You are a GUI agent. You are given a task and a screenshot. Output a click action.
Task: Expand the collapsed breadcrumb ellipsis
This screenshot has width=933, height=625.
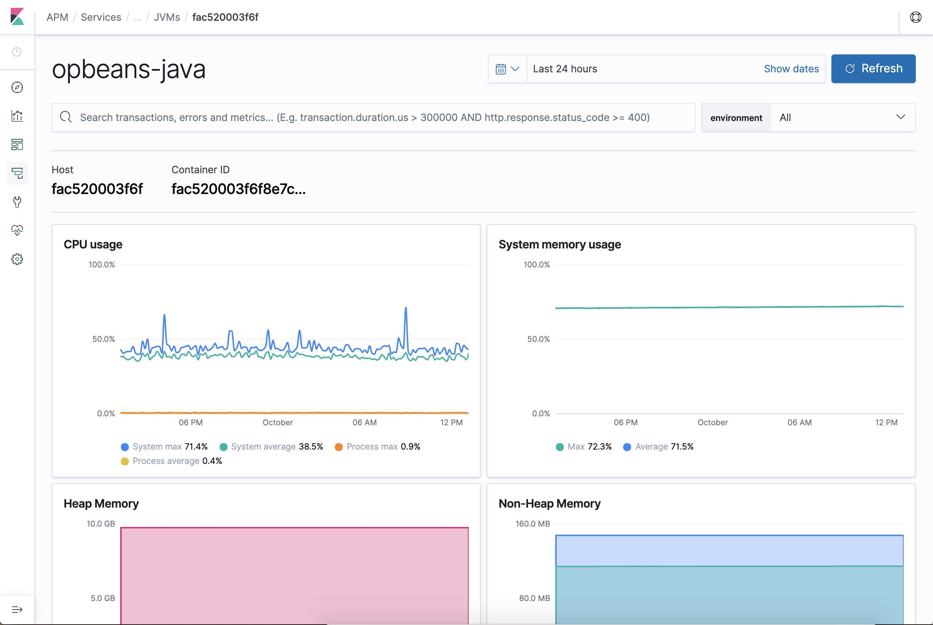point(137,17)
